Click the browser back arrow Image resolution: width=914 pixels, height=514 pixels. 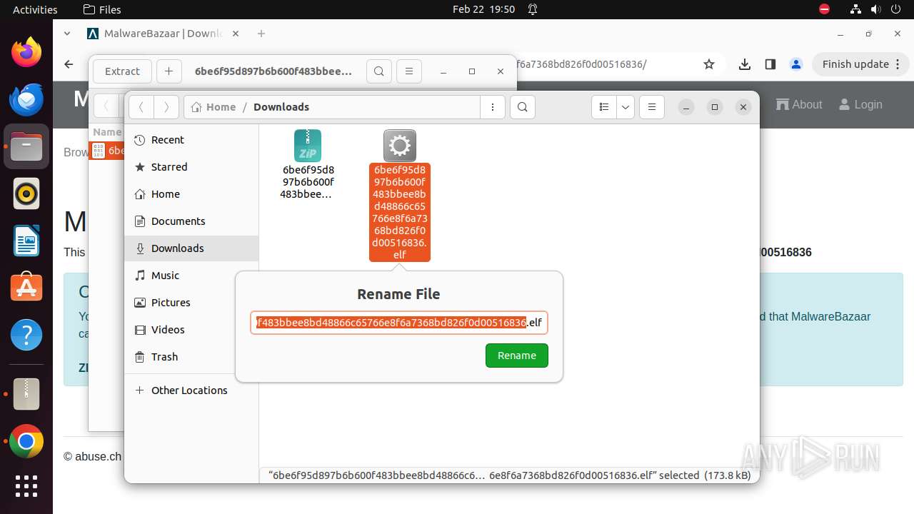(x=69, y=64)
